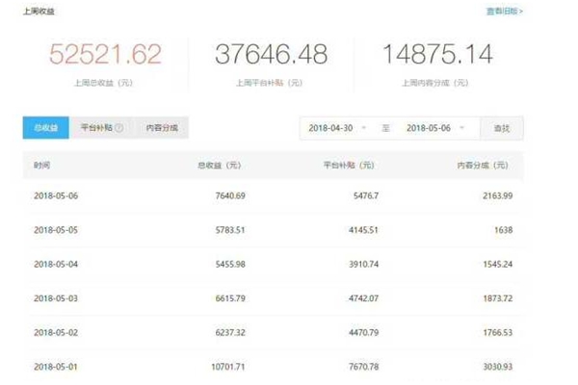Click total revenue value 6615.79
Image resolution: width=578 pixels, height=385 pixels.
click(230, 298)
